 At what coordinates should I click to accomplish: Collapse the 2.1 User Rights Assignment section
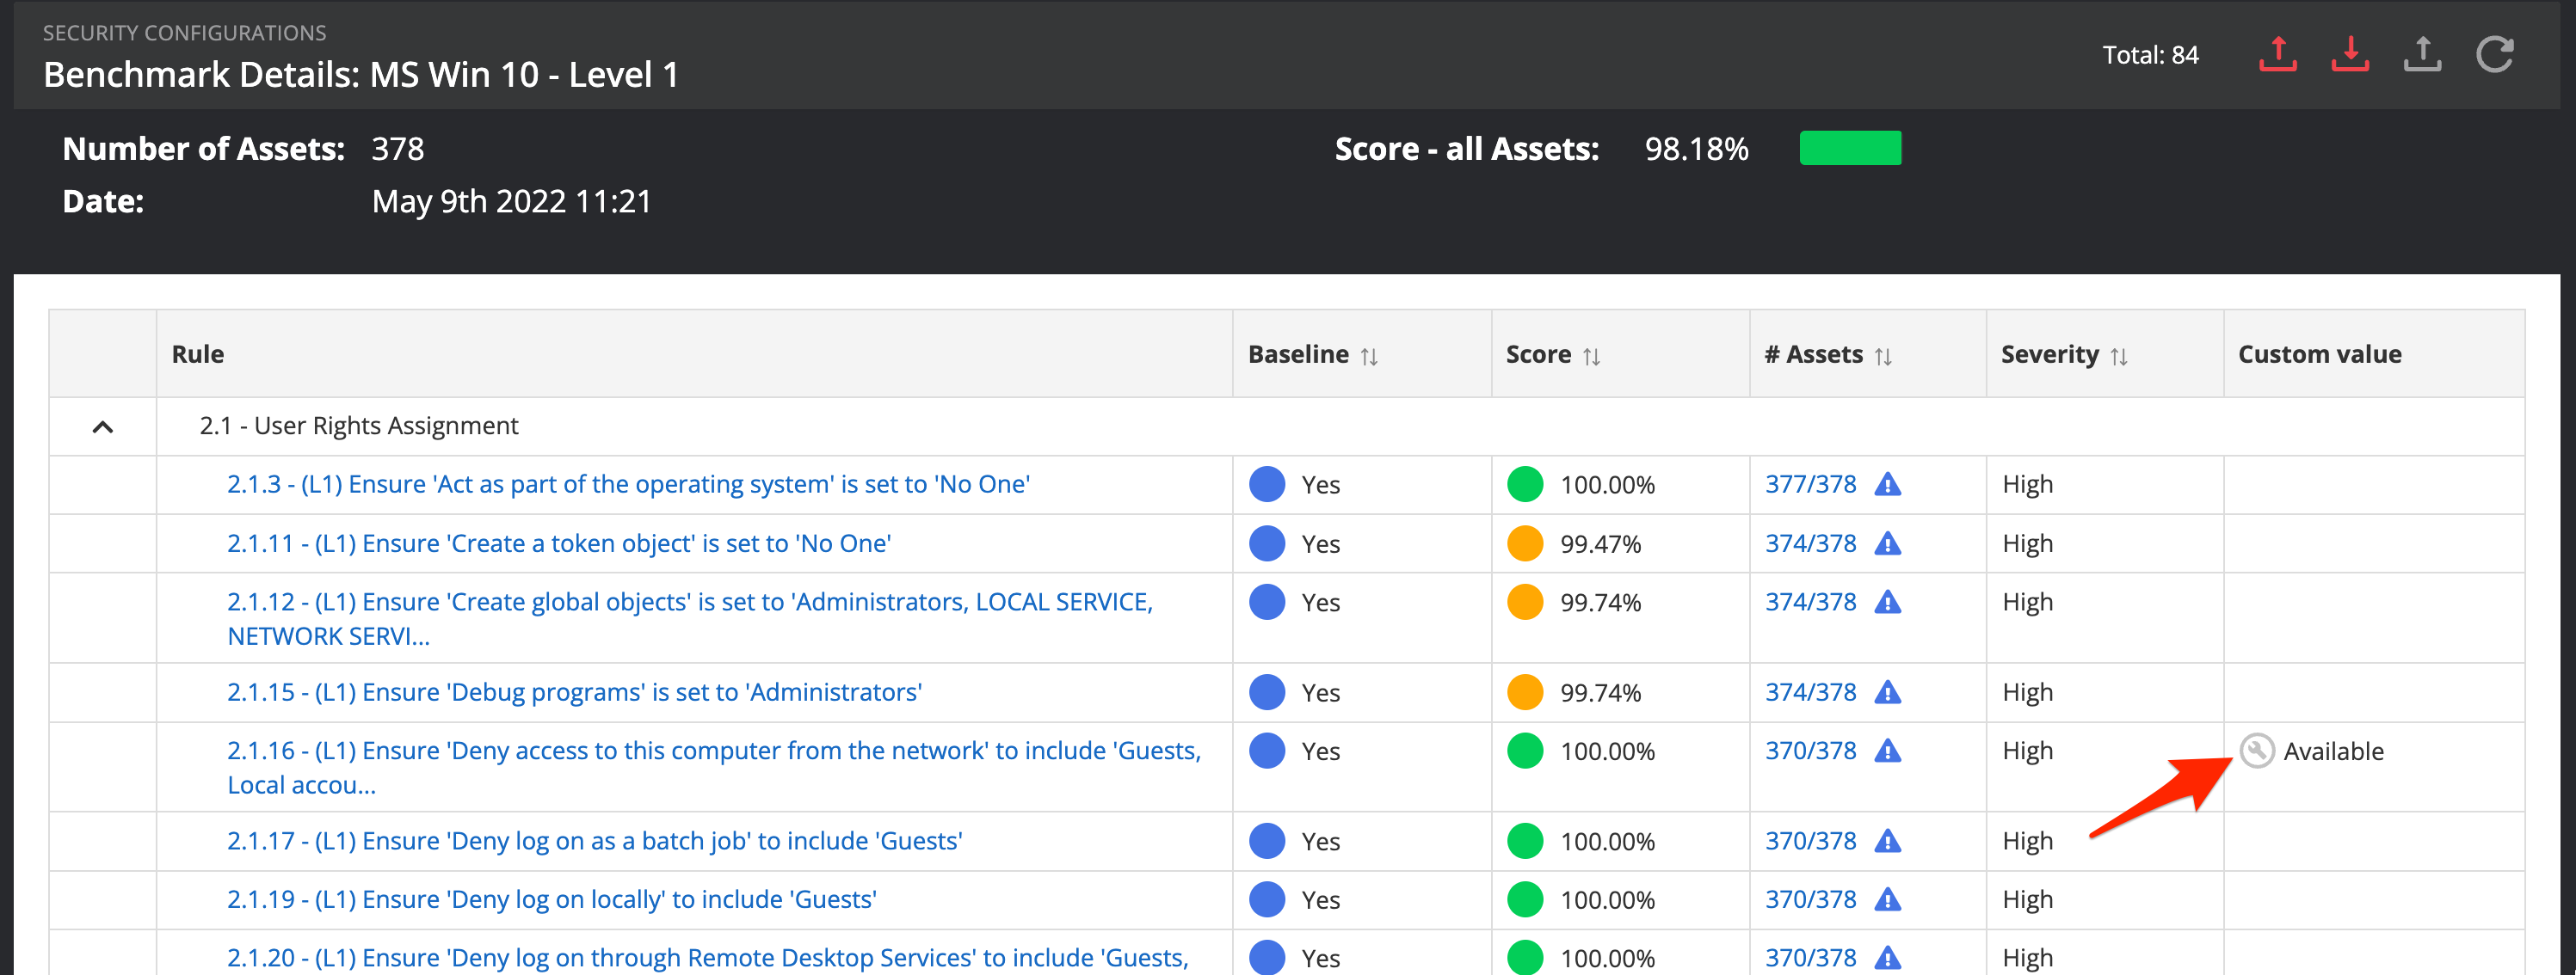102,426
